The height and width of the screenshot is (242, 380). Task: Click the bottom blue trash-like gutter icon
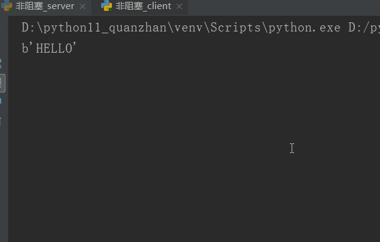tap(1, 121)
